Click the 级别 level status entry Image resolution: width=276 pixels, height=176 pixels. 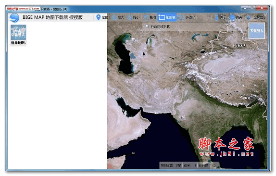click(x=190, y=165)
